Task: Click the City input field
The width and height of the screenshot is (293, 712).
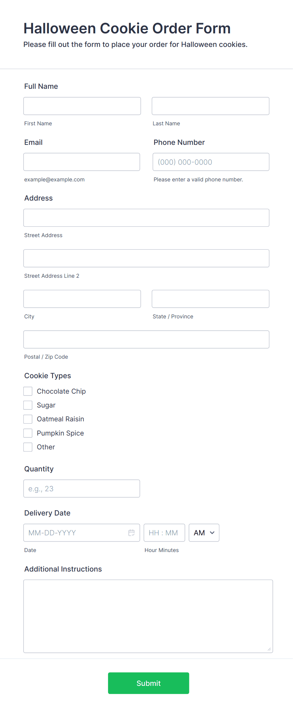Action: pyautogui.click(x=82, y=299)
